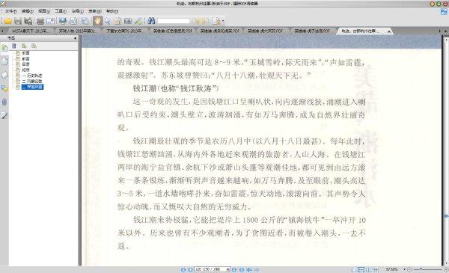The width and height of the screenshot is (449, 273).
Task: Open a file with the folder icon
Action: click(7, 21)
